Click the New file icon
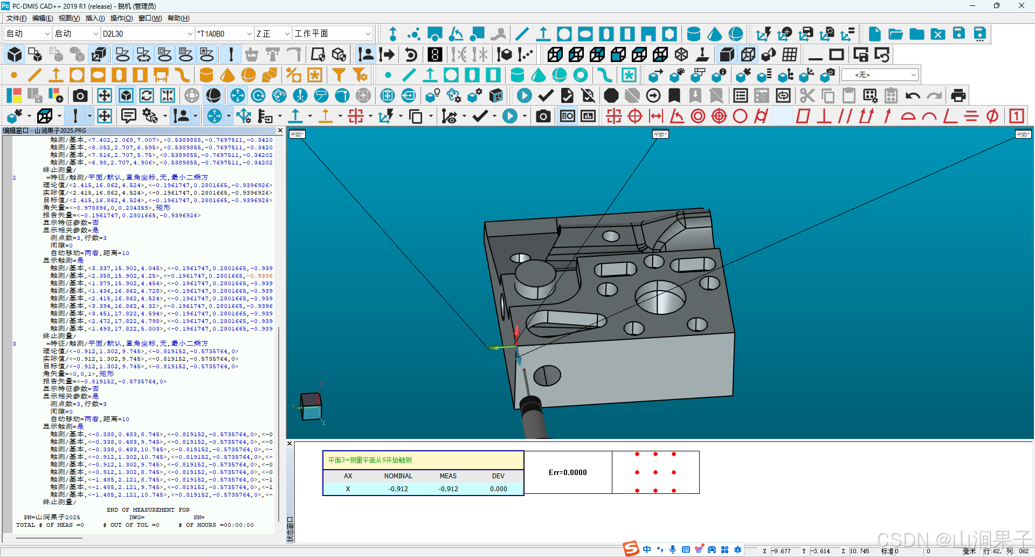The width and height of the screenshot is (1035, 557). pos(874,34)
